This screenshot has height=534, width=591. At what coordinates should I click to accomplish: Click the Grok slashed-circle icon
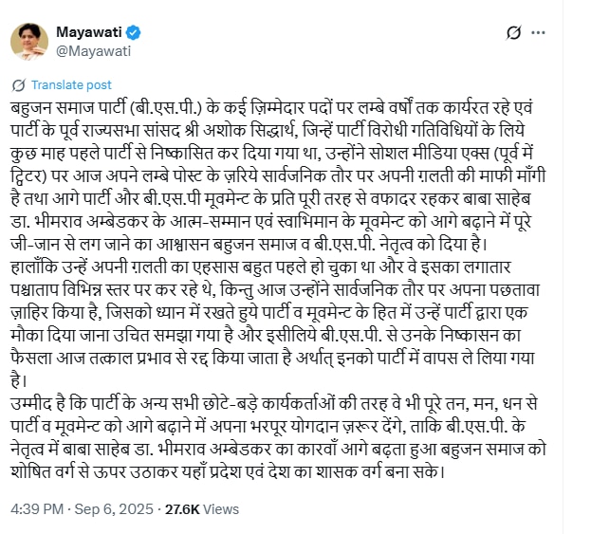514,32
